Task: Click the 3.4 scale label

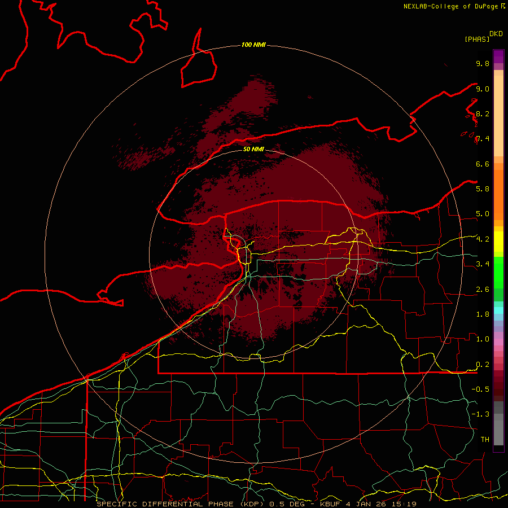Action: (483, 264)
